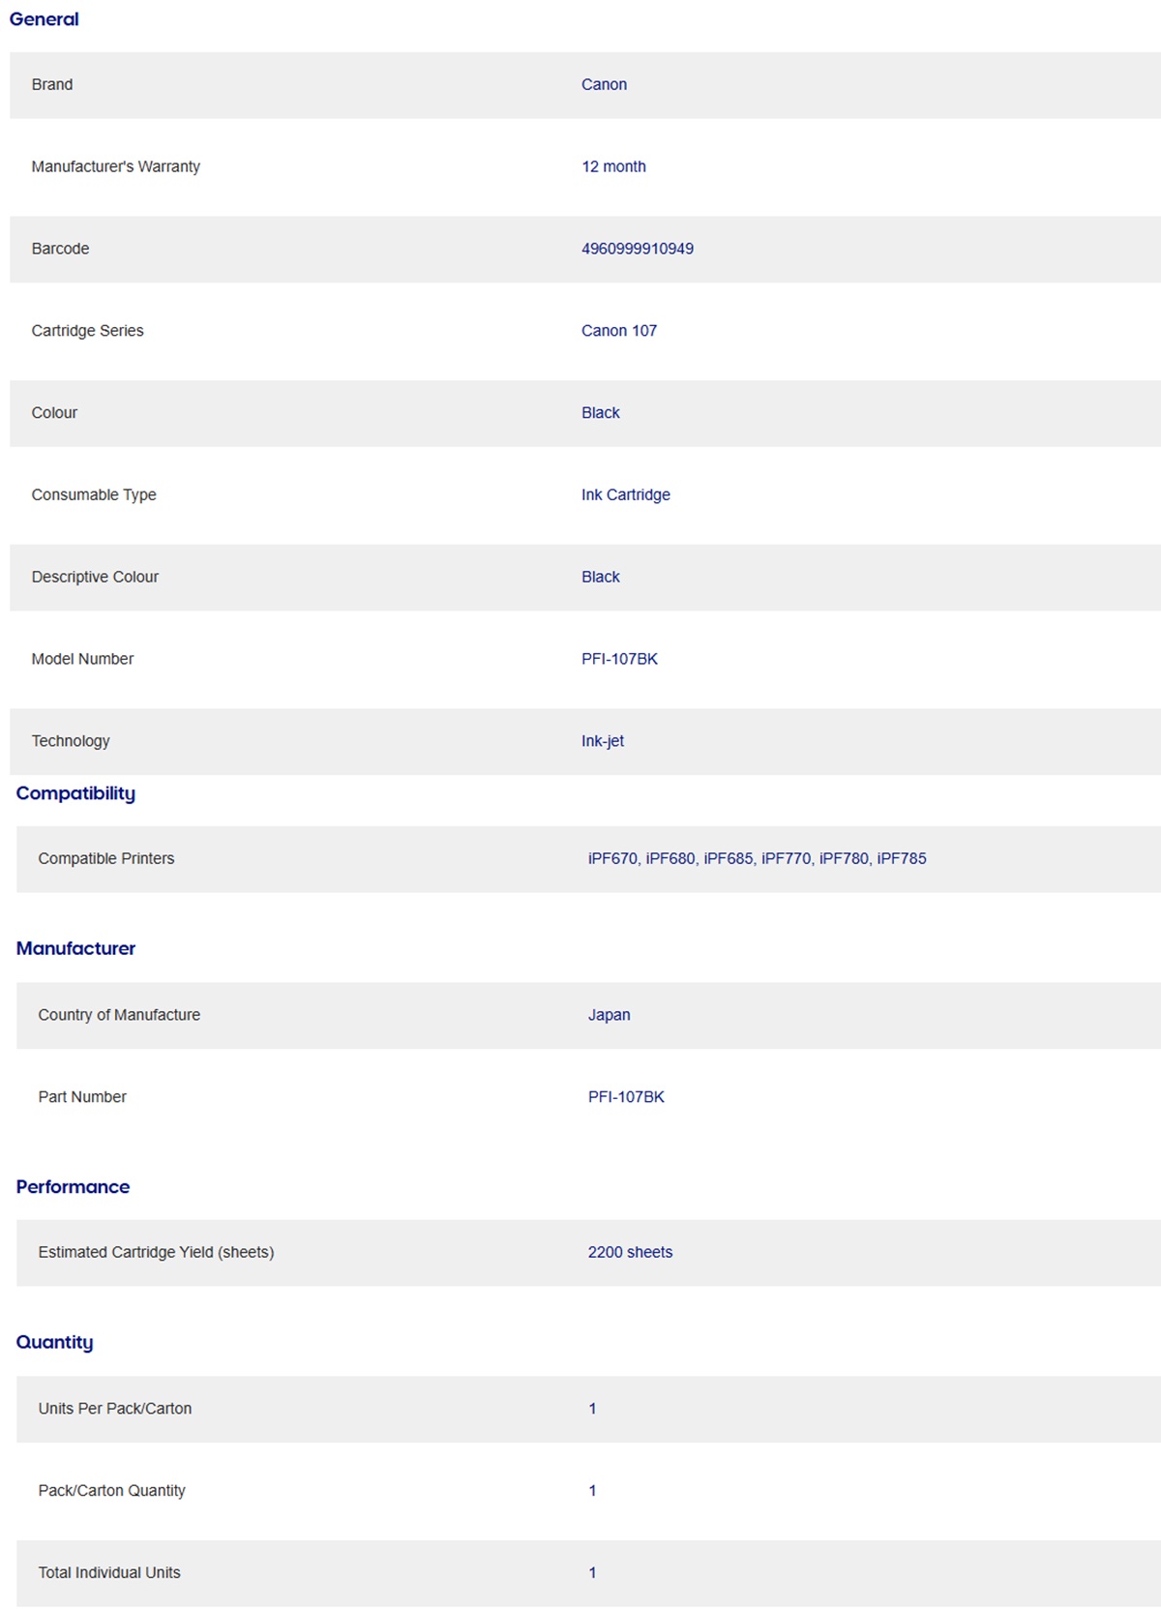Click the compatible printers list starting iPF670
Screen dimensions: 1161x1609
[x=757, y=859]
